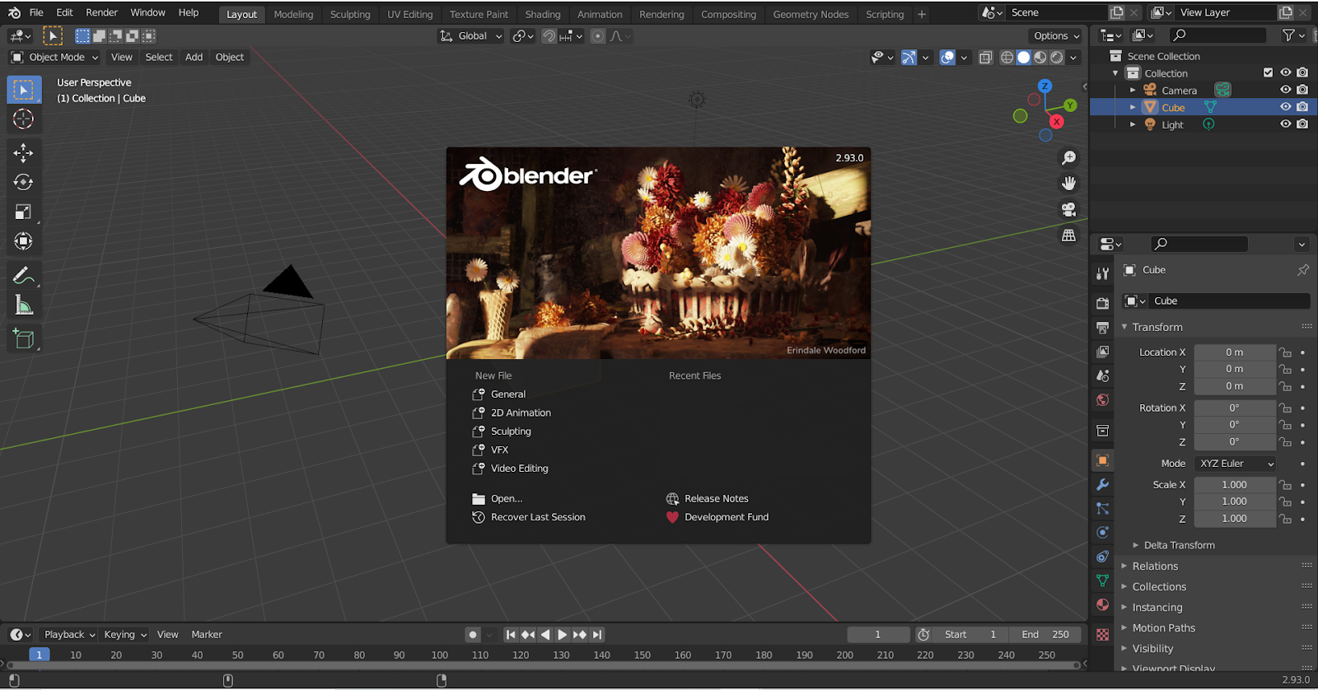Open the Material properties tab
The image size is (1318, 690).
point(1102,604)
